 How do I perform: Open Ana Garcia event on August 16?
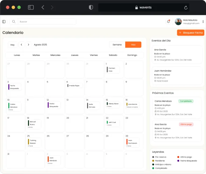[133, 106]
